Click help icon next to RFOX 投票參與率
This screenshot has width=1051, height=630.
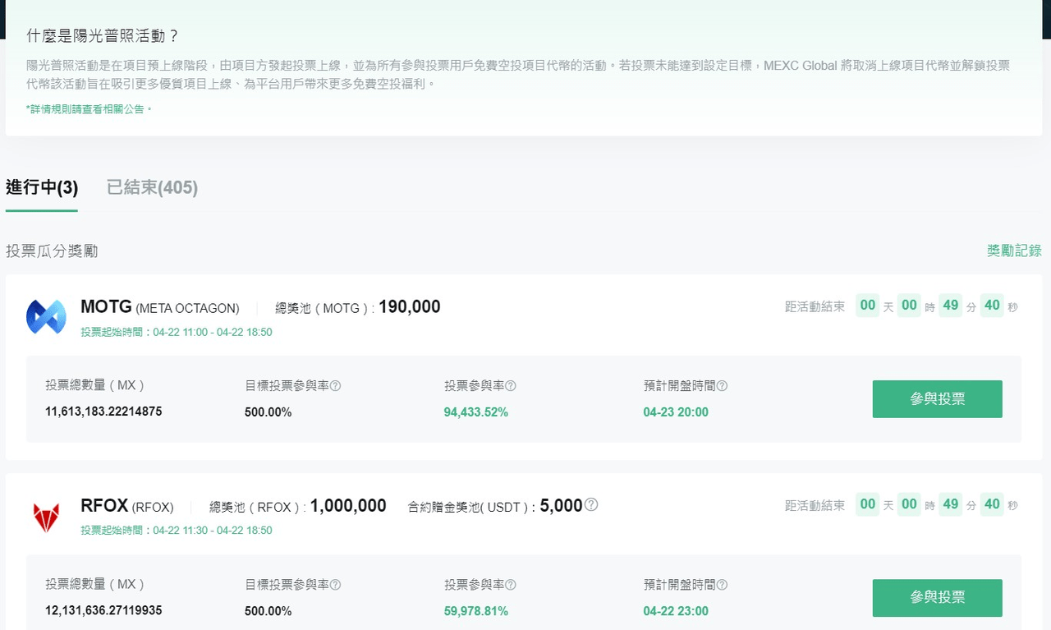click(x=511, y=585)
